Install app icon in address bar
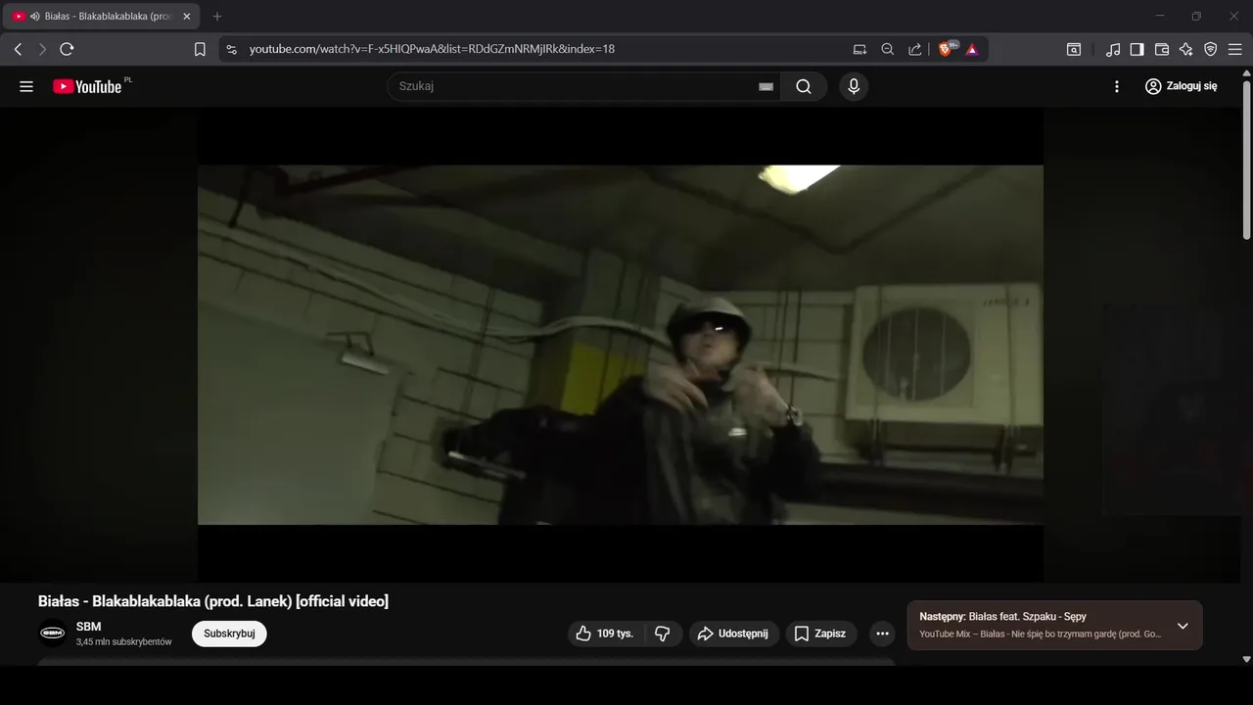Image resolution: width=1253 pixels, height=705 pixels. (x=860, y=49)
